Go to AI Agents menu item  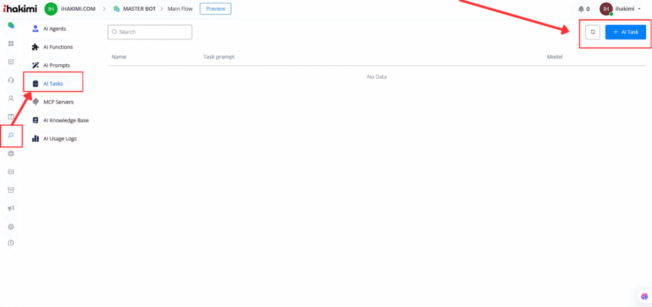click(54, 29)
